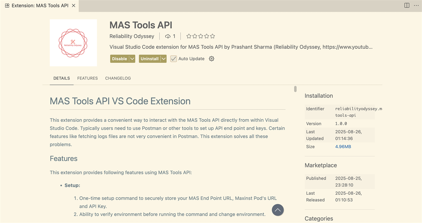Toggle the Auto Update checkbox
The width and height of the screenshot is (422, 223).
(x=173, y=59)
